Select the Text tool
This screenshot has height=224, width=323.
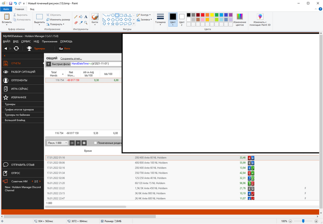(86, 17)
